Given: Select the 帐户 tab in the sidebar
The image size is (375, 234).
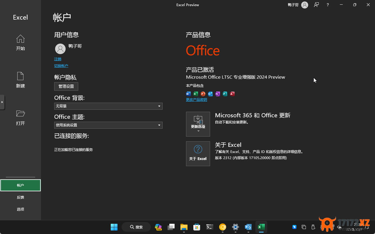Looking at the screenshot, I should (21, 185).
